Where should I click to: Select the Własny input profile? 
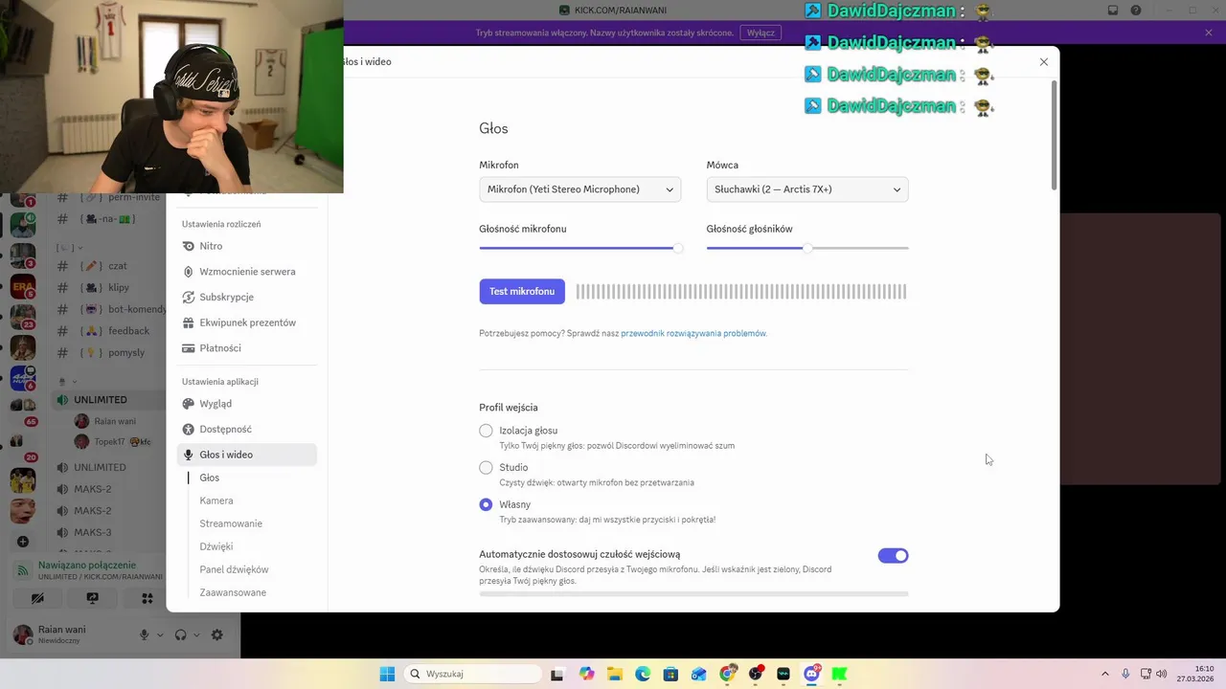[x=486, y=504]
